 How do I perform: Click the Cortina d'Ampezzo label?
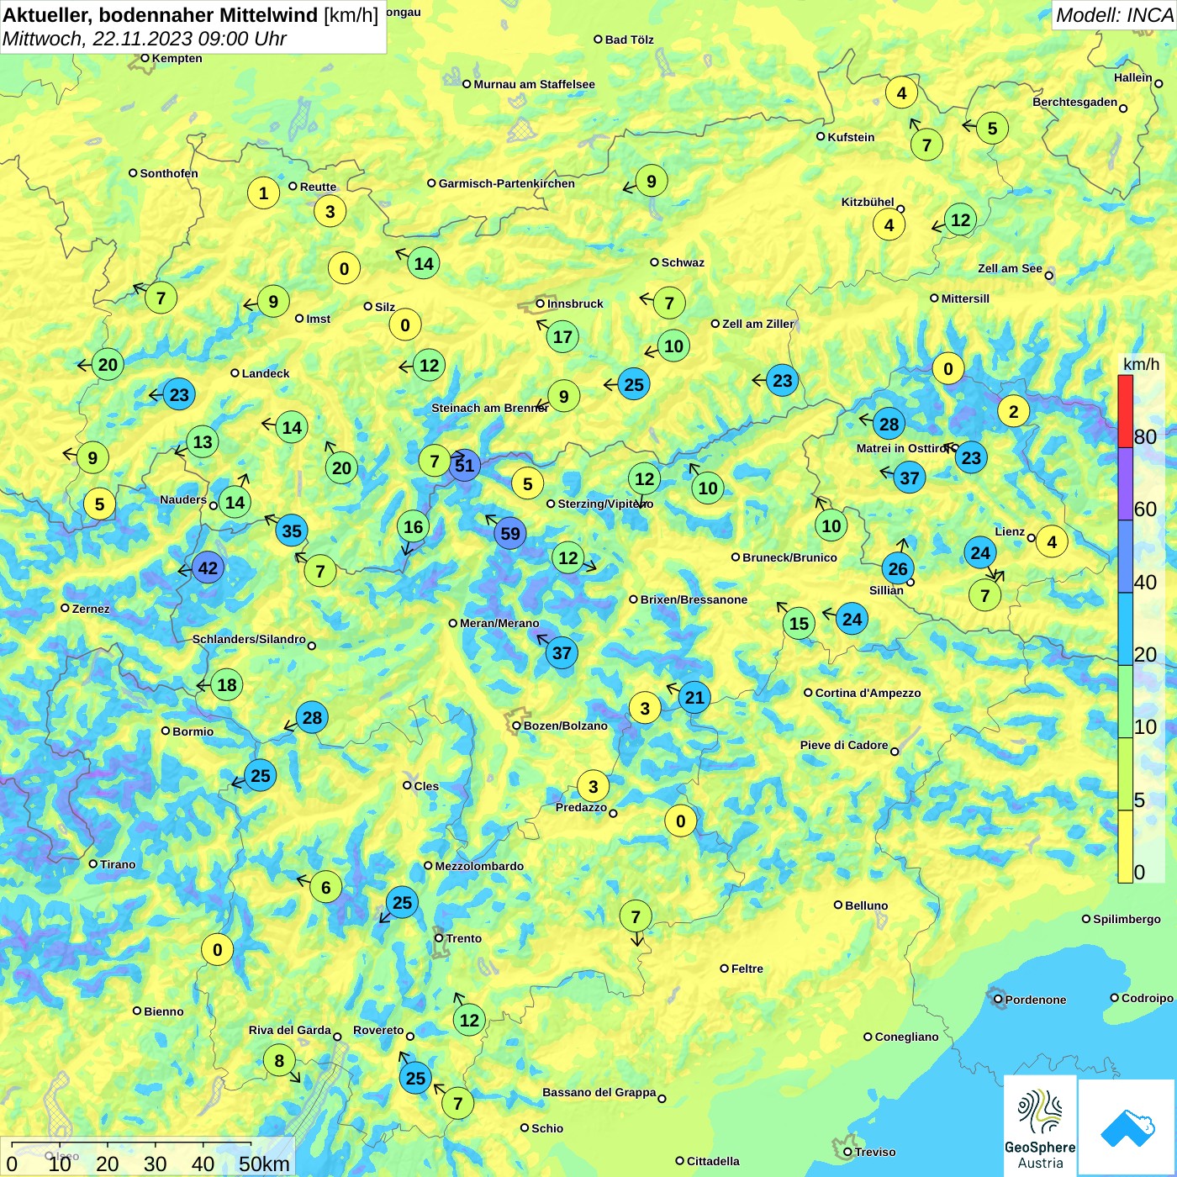[x=868, y=693]
